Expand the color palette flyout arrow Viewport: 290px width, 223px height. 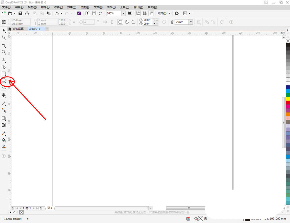point(288,30)
